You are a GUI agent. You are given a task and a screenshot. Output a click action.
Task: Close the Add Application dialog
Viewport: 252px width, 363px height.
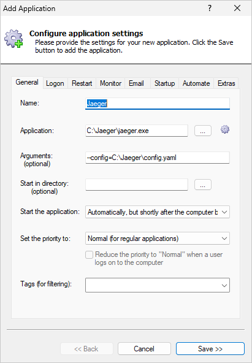click(x=237, y=9)
